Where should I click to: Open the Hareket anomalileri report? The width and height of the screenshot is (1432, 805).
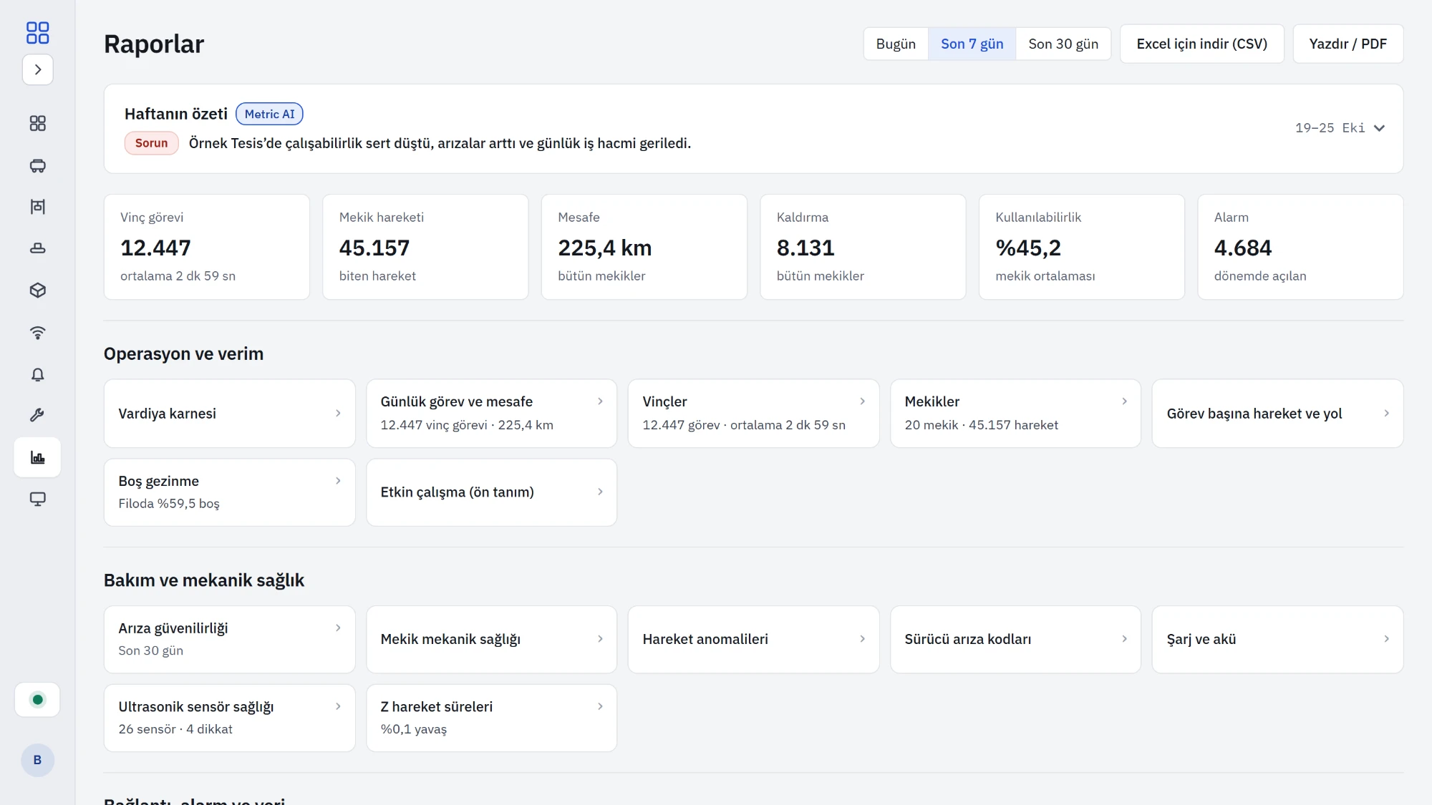tap(753, 640)
